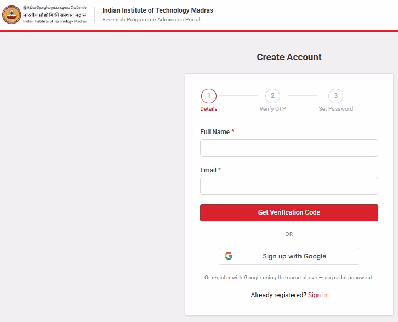The width and height of the screenshot is (398, 322).
Task: Click the Google logo icon
Action: point(229,256)
